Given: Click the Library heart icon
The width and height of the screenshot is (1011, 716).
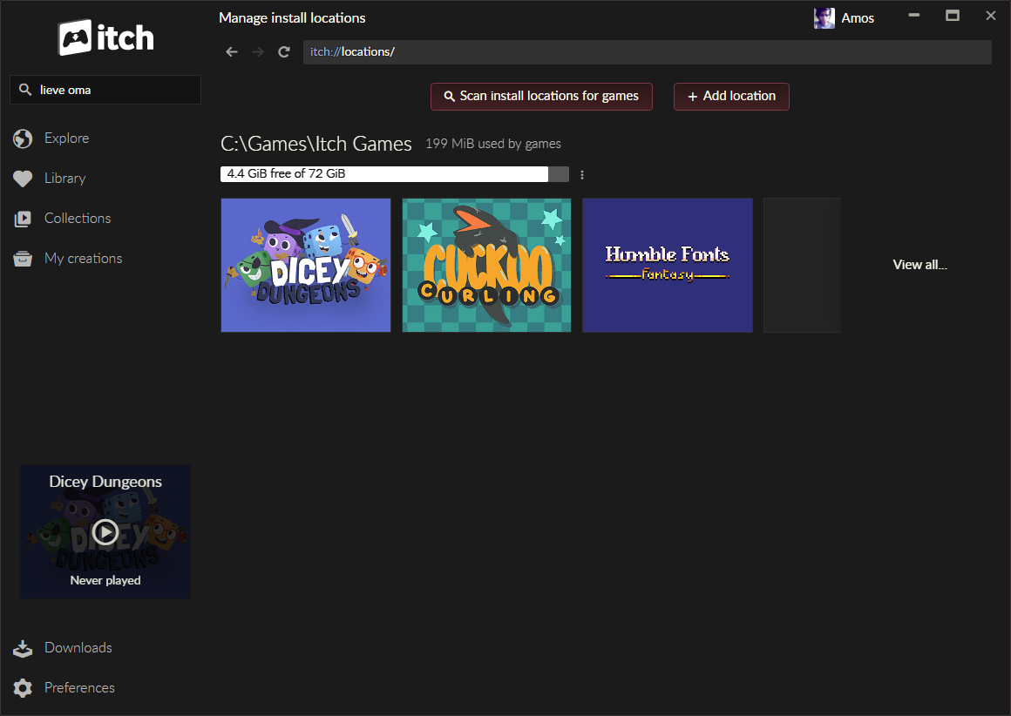Looking at the screenshot, I should (x=23, y=179).
